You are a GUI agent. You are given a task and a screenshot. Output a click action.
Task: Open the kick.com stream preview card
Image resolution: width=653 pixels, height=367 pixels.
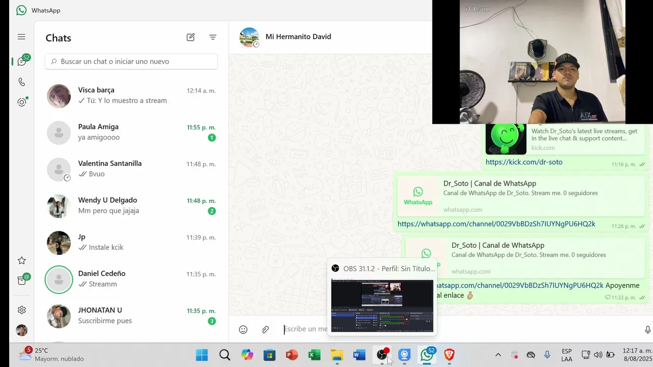coord(565,139)
